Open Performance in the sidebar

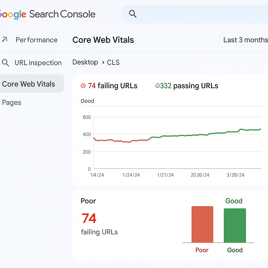[37, 40]
